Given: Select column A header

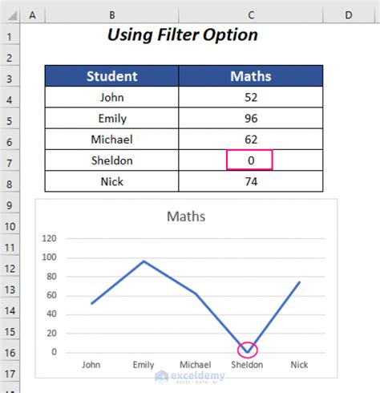Looking at the screenshot, I should pyautogui.click(x=32, y=15).
